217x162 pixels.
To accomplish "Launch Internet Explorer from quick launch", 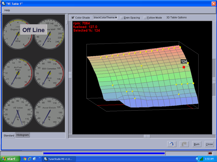I will click(30, 159).
